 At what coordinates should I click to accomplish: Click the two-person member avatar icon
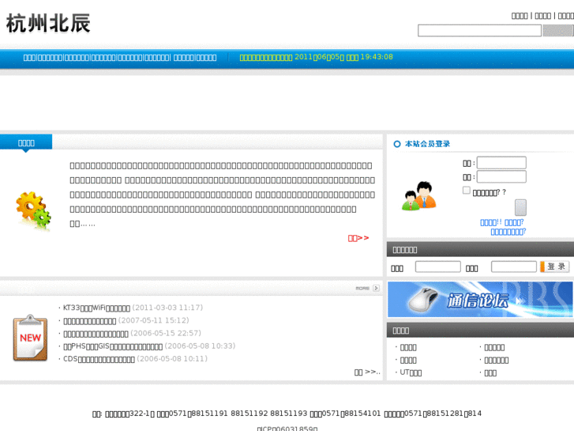(x=419, y=196)
